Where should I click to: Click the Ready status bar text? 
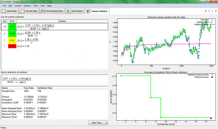point(3,128)
